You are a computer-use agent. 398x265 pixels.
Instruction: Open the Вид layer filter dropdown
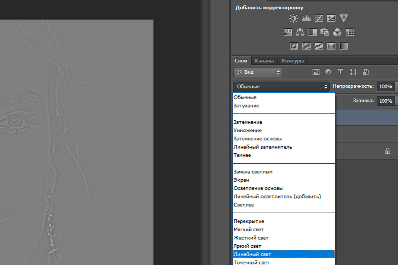coord(258,72)
